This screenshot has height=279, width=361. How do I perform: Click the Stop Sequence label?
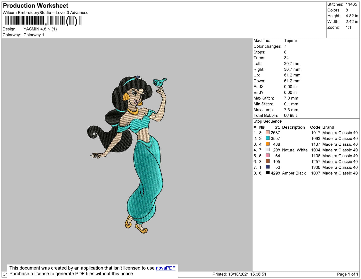pyautogui.click(x=268, y=121)
